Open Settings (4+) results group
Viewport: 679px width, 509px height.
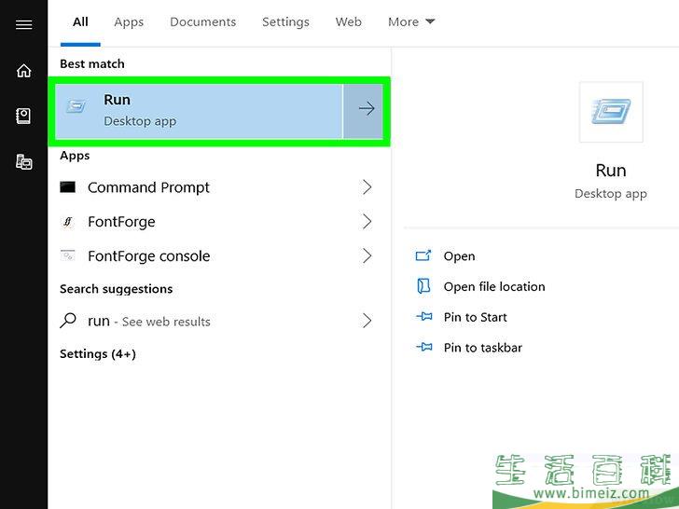(x=98, y=354)
